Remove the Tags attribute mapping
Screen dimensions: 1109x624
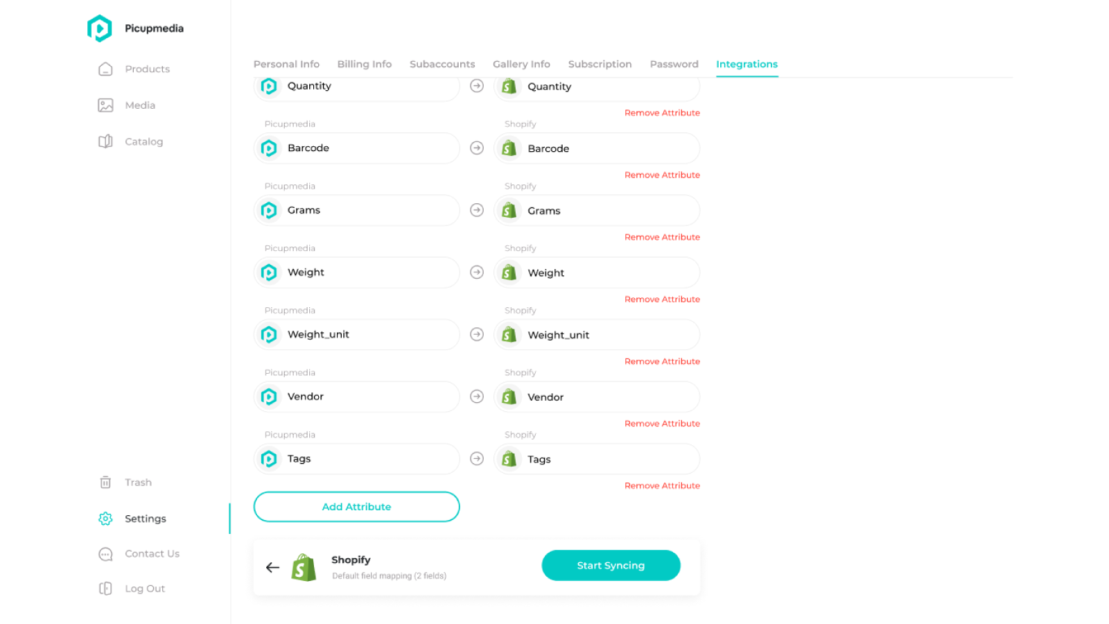point(662,486)
